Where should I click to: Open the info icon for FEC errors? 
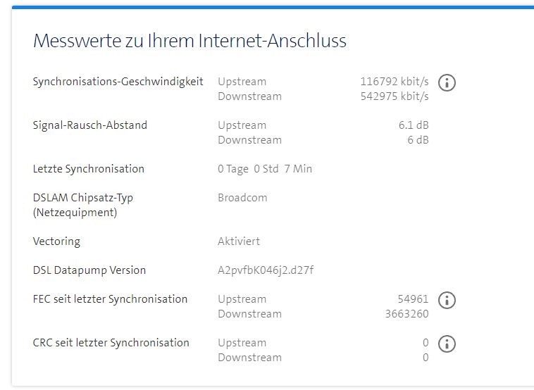tap(447, 300)
